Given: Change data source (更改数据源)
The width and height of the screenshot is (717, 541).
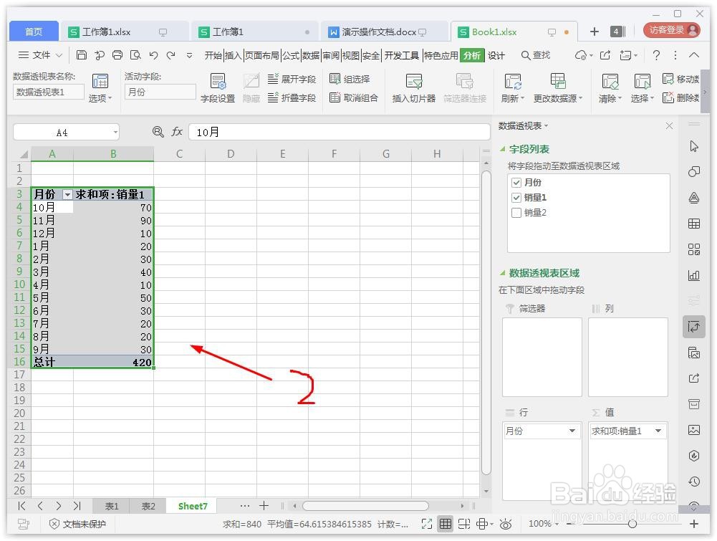Looking at the screenshot, I should click(x=558, y=88).
